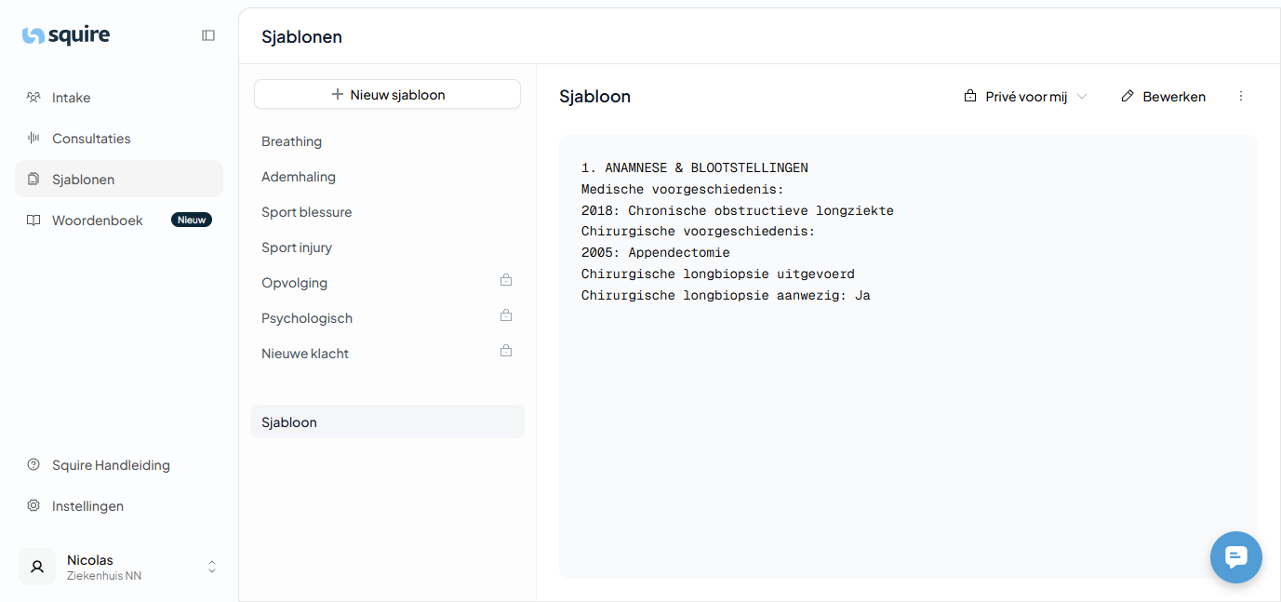This screenshot has width=1281, height=602.
Task: Click the Sjabloon title in detail pane
Action: click(x=594, y=97)
